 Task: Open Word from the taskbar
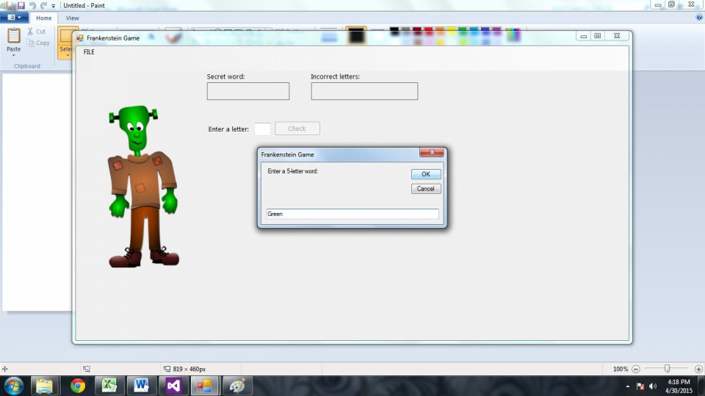tap(141, 386)
